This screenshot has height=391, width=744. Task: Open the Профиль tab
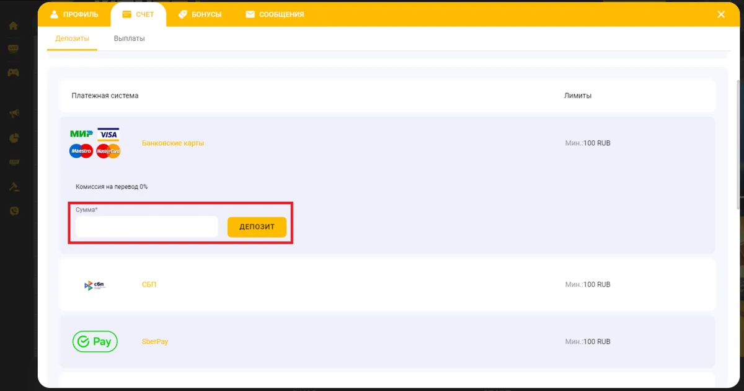click(x=73, y=14)
